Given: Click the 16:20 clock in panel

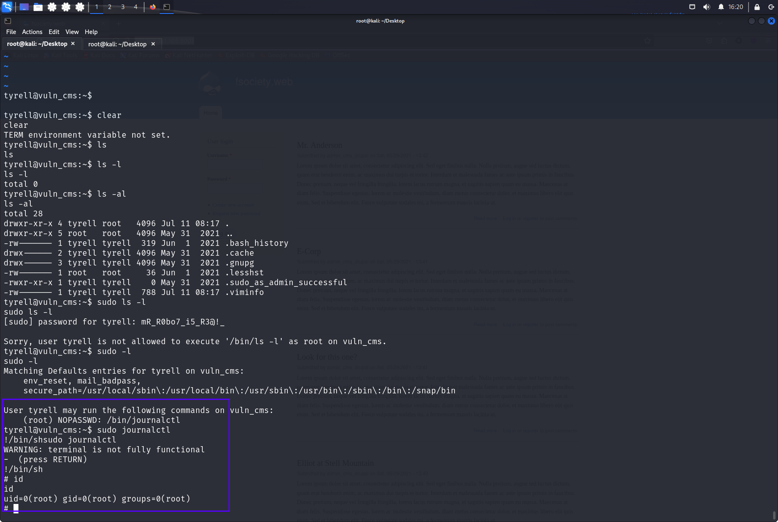Looking at the screenshot, I should click(735, 7).
